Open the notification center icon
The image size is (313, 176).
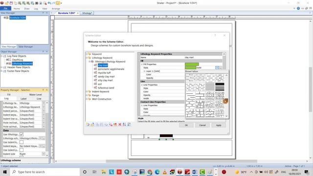point(307,172)
